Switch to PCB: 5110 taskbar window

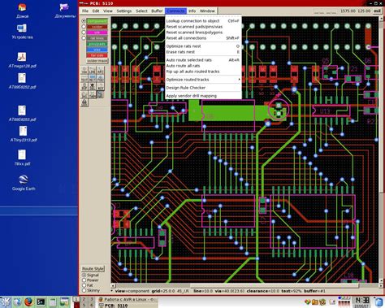[x=128, y=306]
